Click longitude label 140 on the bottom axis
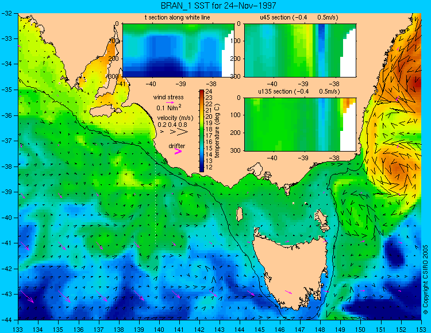Image resolution: width=431 pixels, height=333 pixels. tap(159, 329)
